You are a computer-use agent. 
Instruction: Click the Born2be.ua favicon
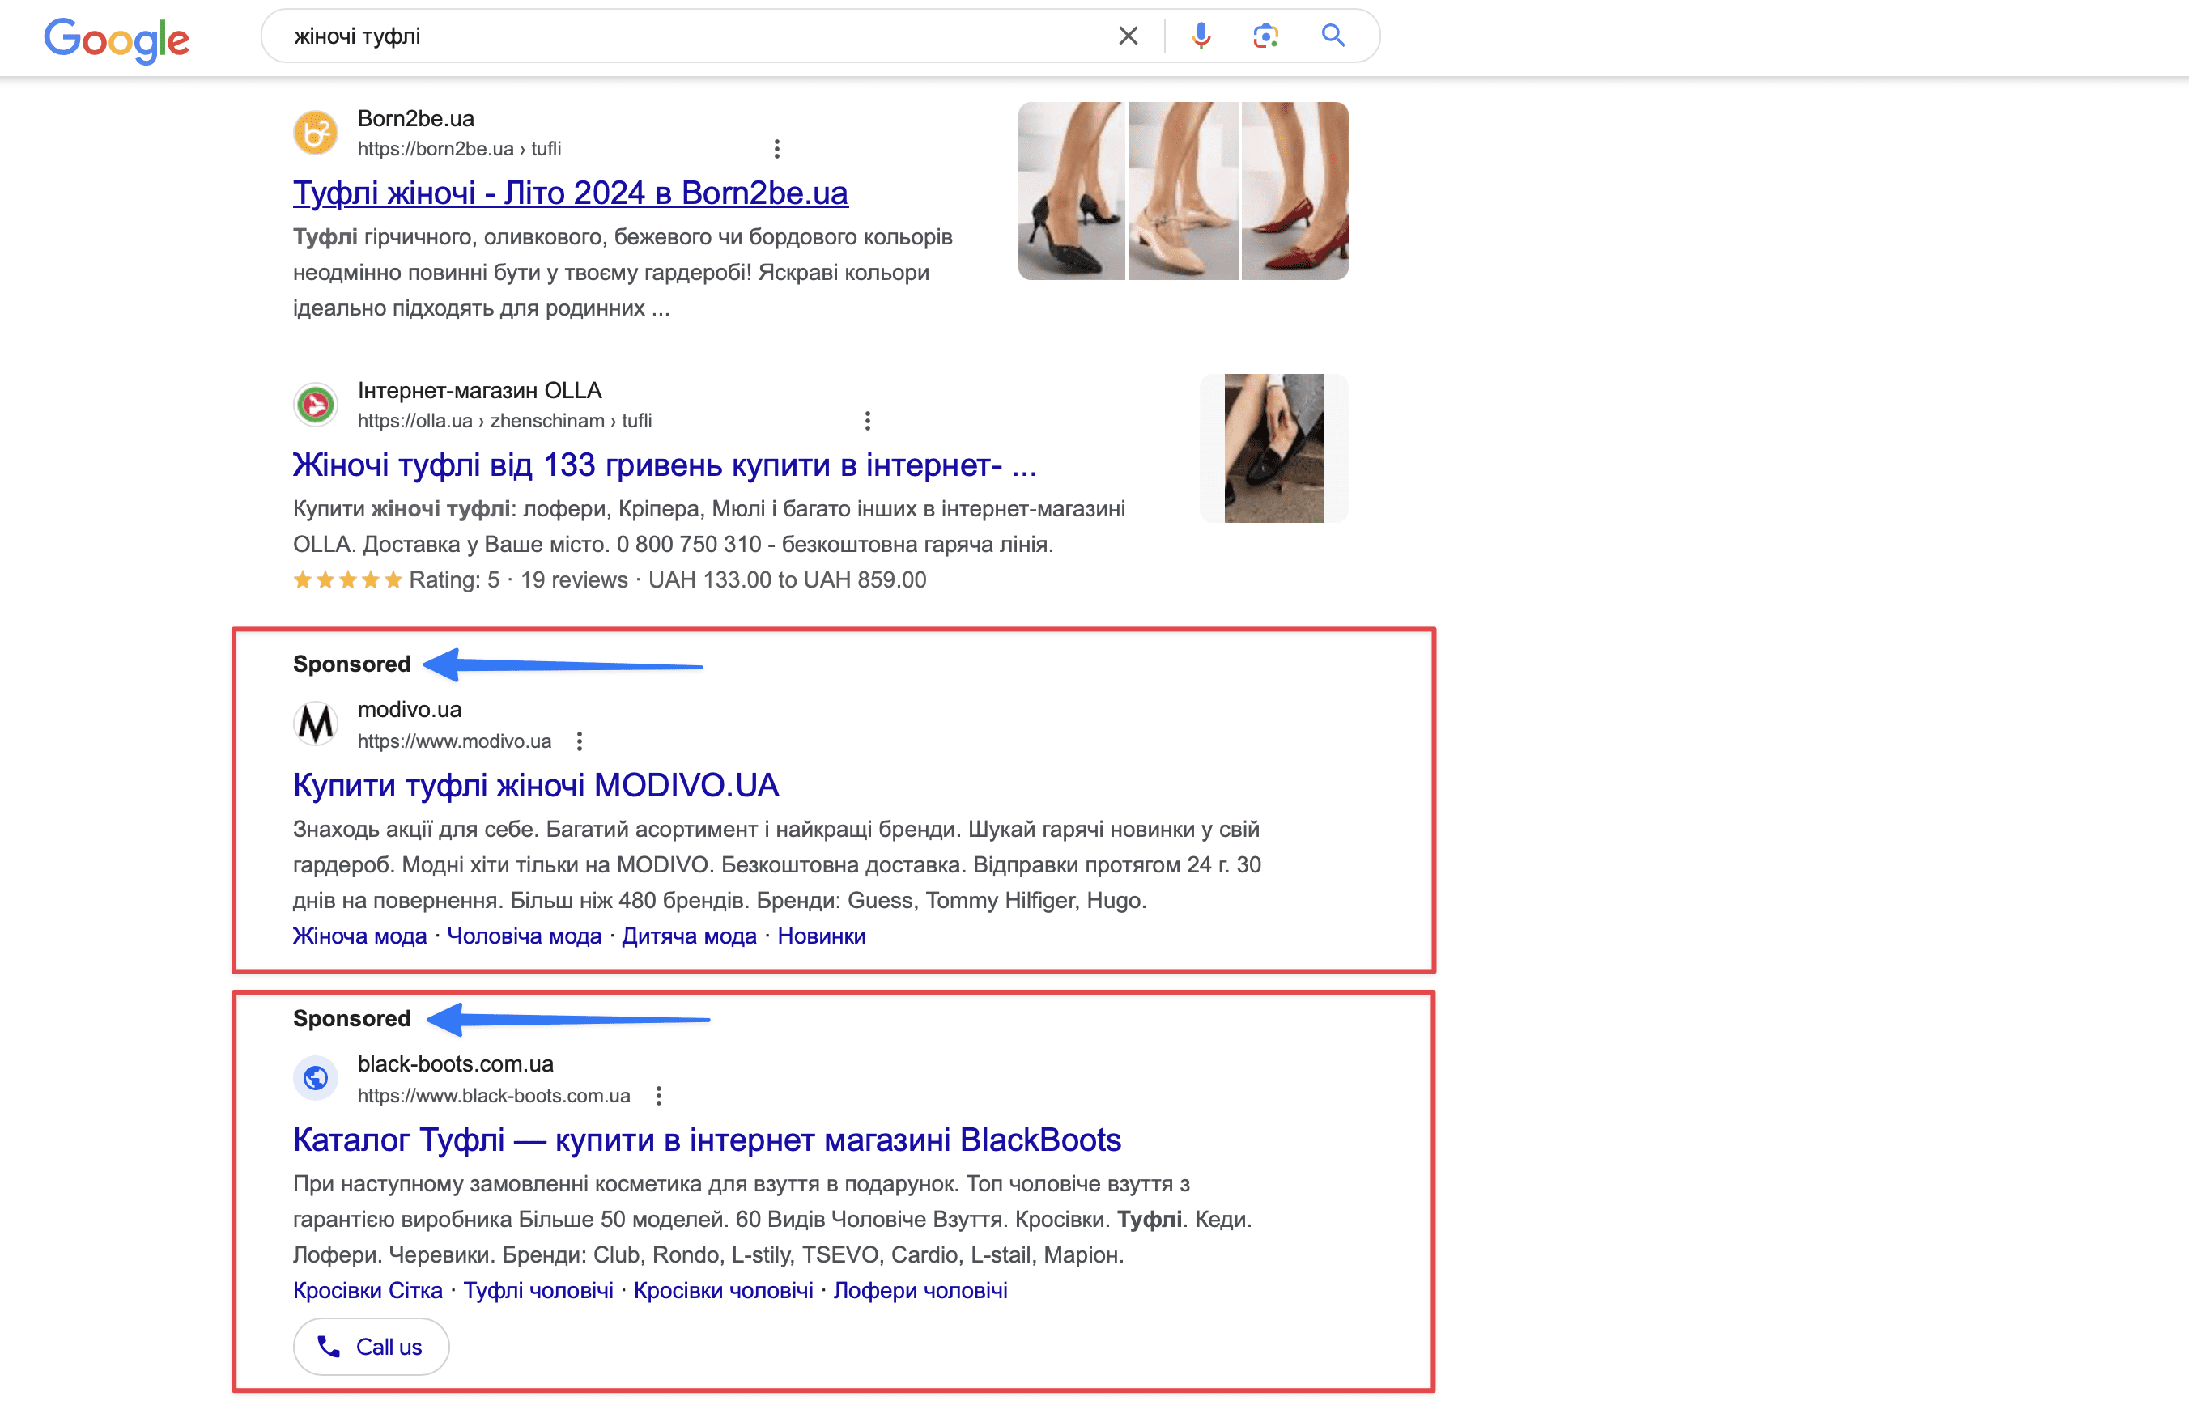point(316,134)
